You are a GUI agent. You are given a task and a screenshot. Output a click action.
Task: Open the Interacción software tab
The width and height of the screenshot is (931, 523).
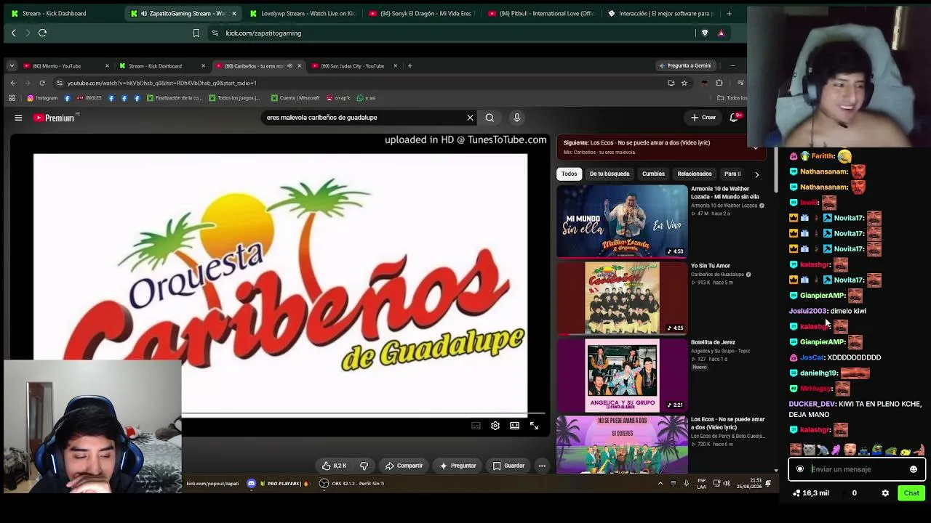pos(660,13)
